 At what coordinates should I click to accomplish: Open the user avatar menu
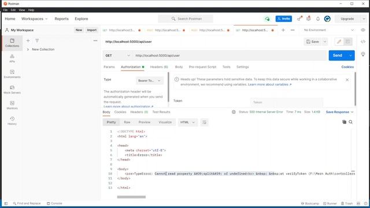tap(327, 18)
